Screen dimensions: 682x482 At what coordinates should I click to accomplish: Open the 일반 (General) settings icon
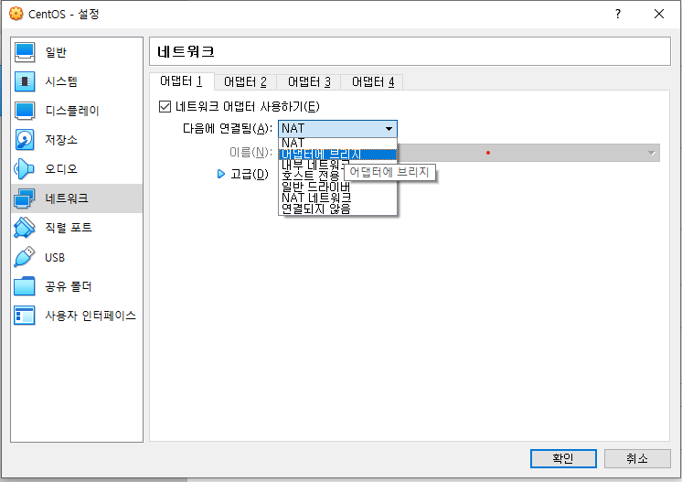tap(25, 52)
